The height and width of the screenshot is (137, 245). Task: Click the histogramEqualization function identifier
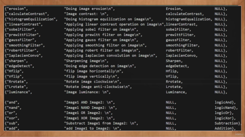click(x=188, y=19)
